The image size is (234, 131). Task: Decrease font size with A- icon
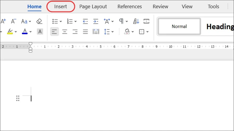14,21
